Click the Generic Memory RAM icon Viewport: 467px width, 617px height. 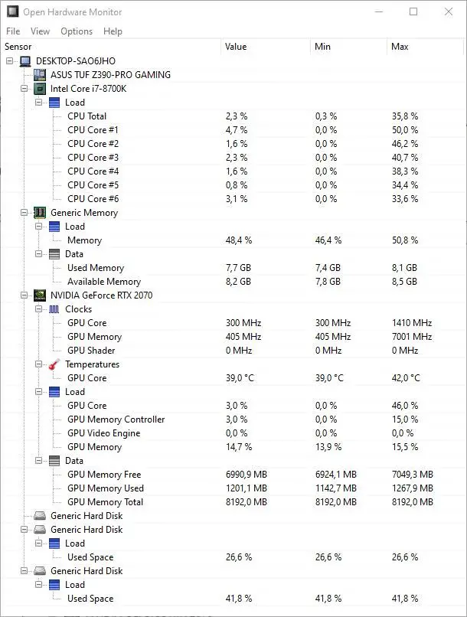tap(40, 213)
